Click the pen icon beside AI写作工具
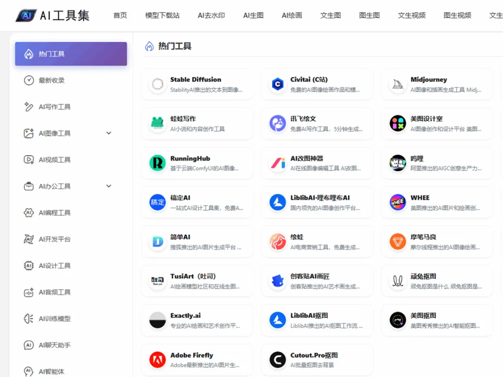The height and width of the screenshot is (377, 503). click(x=29, y=107)
